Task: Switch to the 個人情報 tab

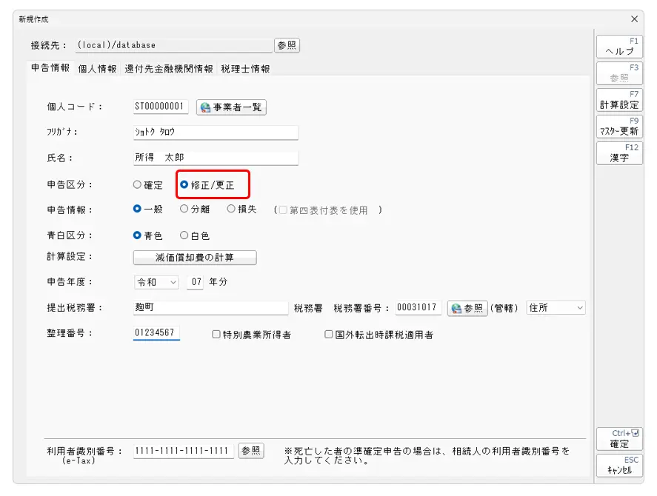Action: pos(97,69)
